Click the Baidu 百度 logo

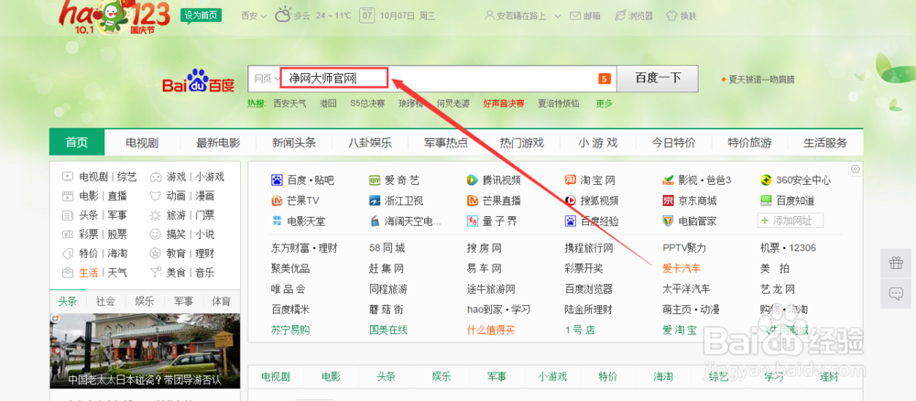[198, 81]
